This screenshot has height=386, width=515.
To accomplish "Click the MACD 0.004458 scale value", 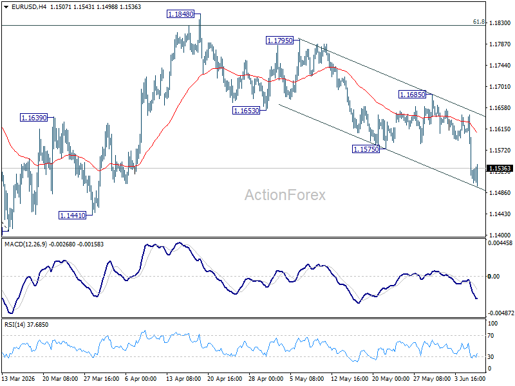I will tap(500, 243).
